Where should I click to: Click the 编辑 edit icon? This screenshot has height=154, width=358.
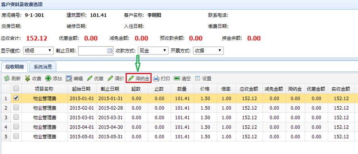click(69, 79)
